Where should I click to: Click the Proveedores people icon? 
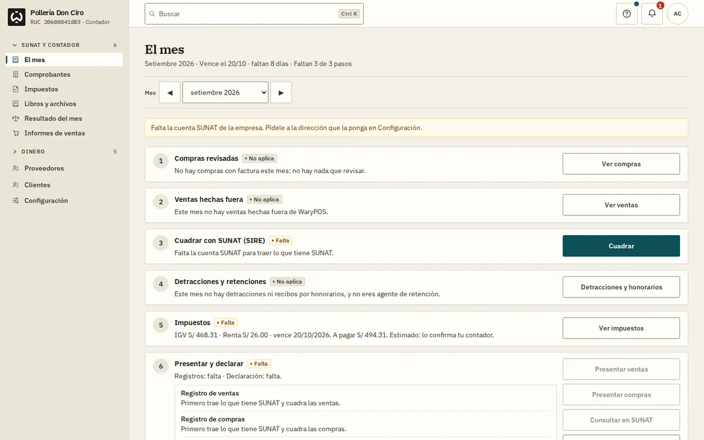pyautogui.click(x=16, y=168)
